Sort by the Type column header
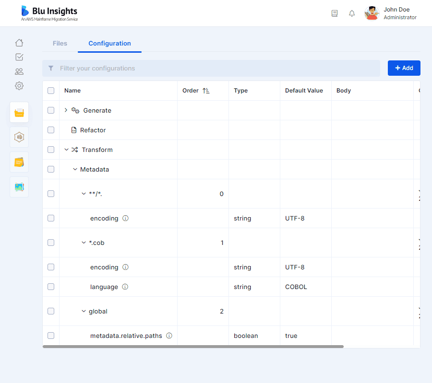Viewport: 432px width, 383px height. point(241,91)
